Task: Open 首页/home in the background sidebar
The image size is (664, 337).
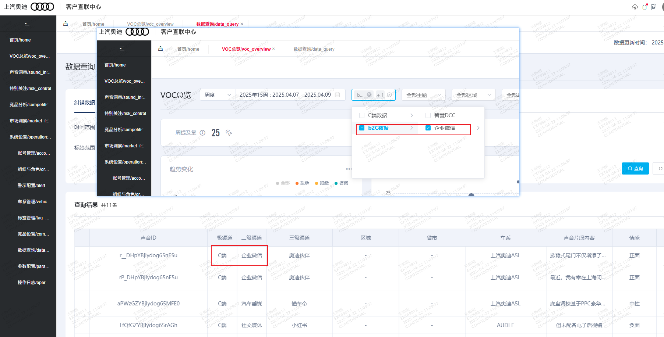Action: [x=28, y=40]
